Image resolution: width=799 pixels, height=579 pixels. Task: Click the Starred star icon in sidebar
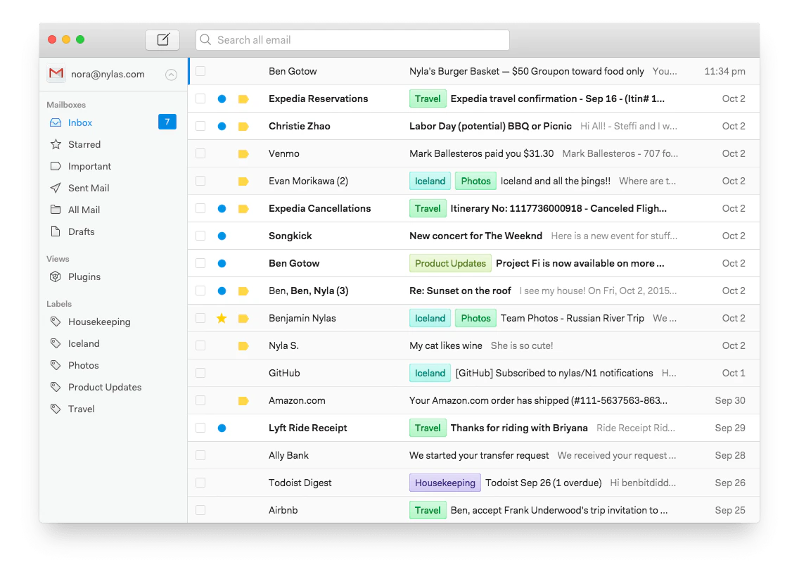point(56,144)
